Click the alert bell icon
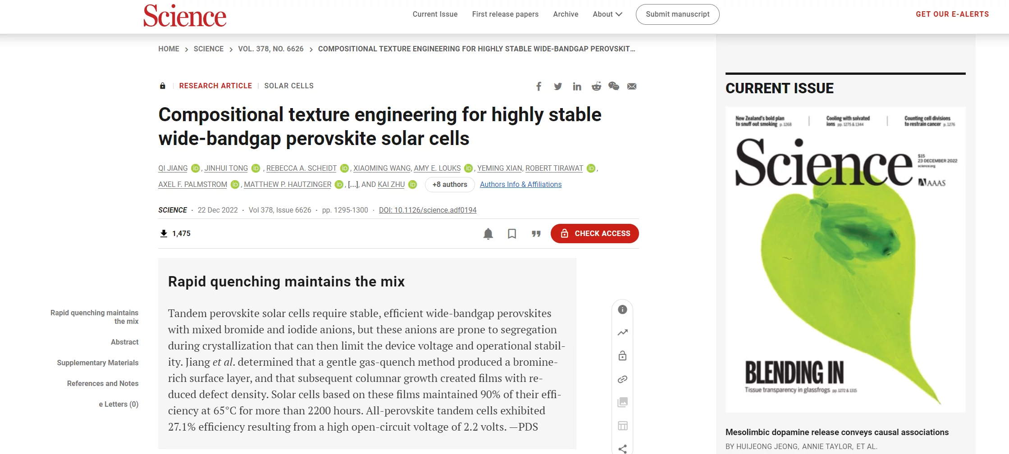Viewport: 1009px width, 454px height. (x=488, y=233)
